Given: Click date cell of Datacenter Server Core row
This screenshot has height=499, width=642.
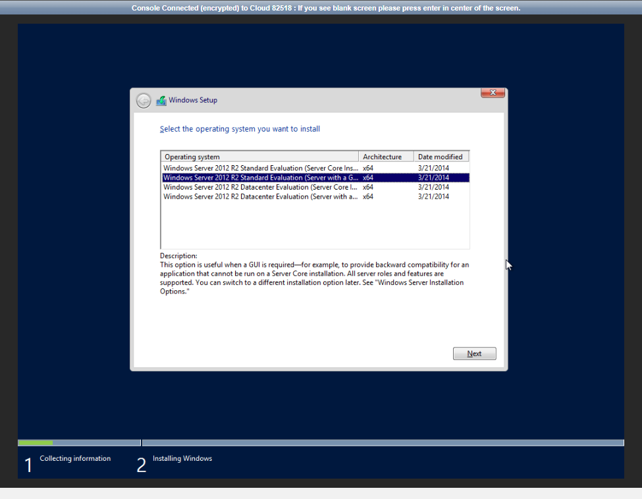Looking at the screenshot, I should pos(433,187).
